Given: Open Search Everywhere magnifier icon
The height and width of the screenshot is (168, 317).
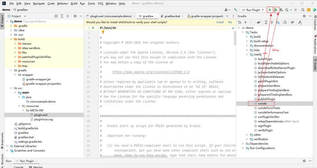Looking at the screenshot, I should pyautogui.click(x=303, y=9).
